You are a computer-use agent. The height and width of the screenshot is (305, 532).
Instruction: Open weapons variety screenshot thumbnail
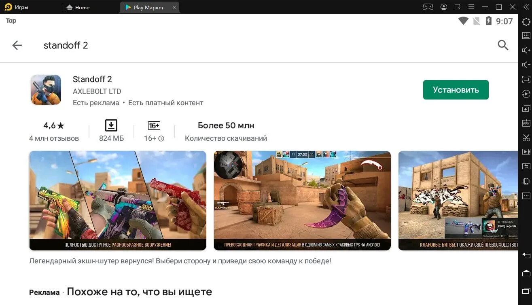pos(118,201)
